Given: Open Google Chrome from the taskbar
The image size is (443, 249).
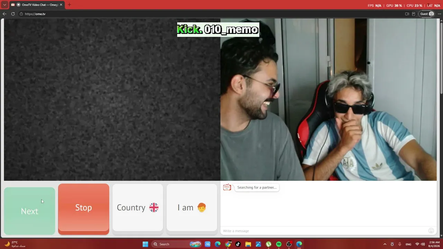Looking at the screenshot, I should (228, 244).
